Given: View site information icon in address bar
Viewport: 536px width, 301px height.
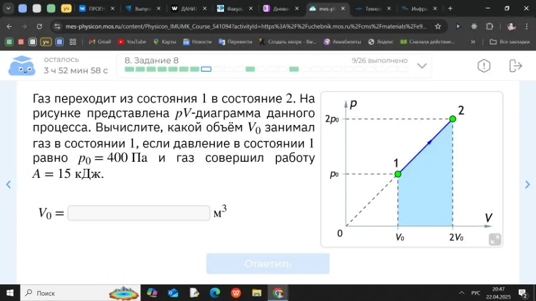Looking at the screenshot, I should (x=57, y=26).
